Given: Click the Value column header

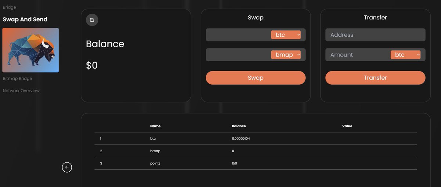Looking at the screenshot, I should [347, 126].
